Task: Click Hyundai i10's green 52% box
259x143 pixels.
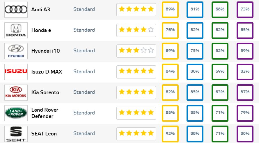Action: 220,51
